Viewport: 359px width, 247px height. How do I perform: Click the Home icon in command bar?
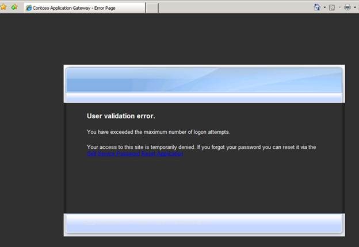(x=317, y=7)
